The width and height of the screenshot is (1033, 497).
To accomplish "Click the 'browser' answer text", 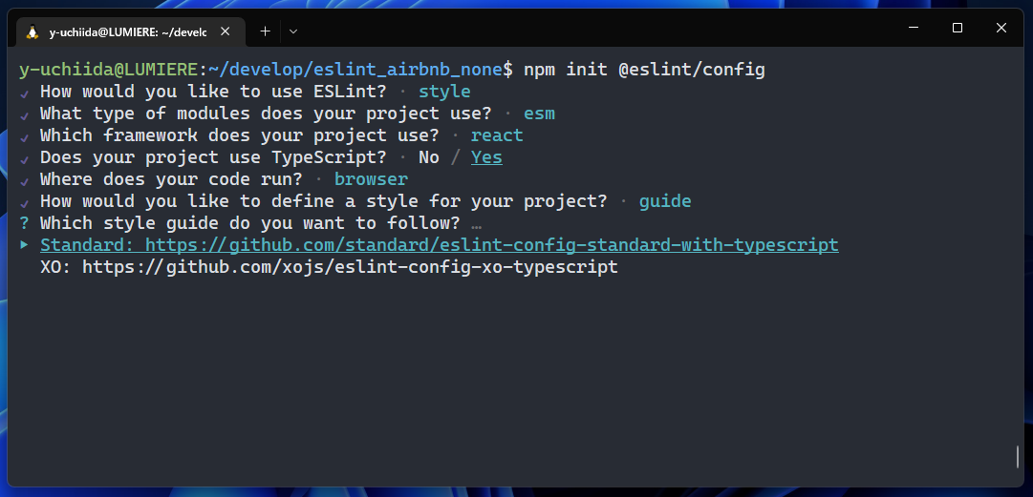I will point(371,179).
